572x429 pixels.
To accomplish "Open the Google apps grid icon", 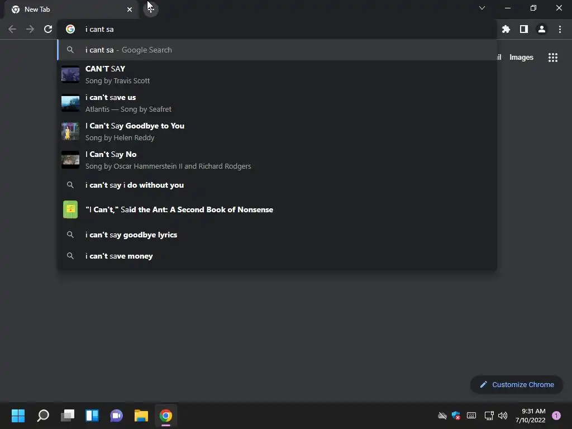I will click(553, 58).
